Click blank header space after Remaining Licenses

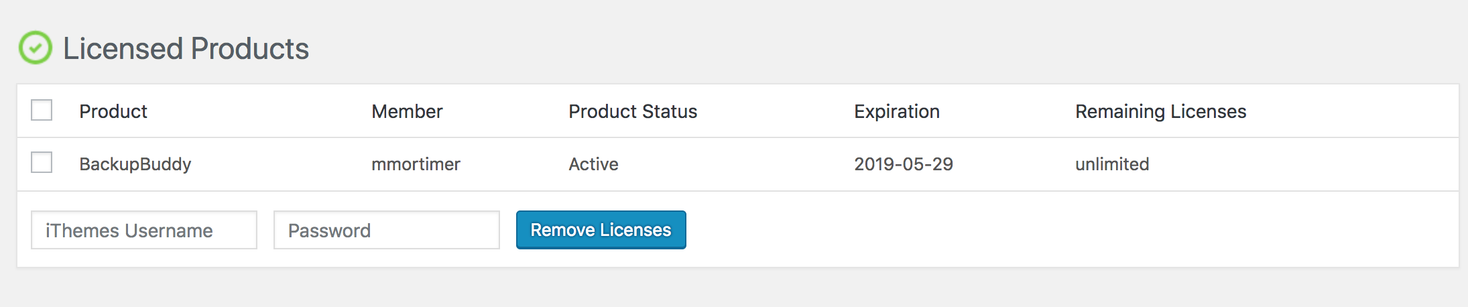pos(1353,111)
